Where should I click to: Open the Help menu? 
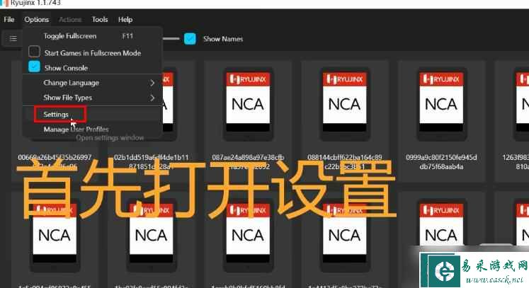(x=125, y=19)
